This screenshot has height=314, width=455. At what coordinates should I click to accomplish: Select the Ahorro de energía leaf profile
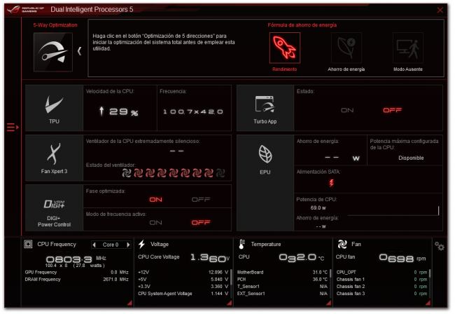346,48
